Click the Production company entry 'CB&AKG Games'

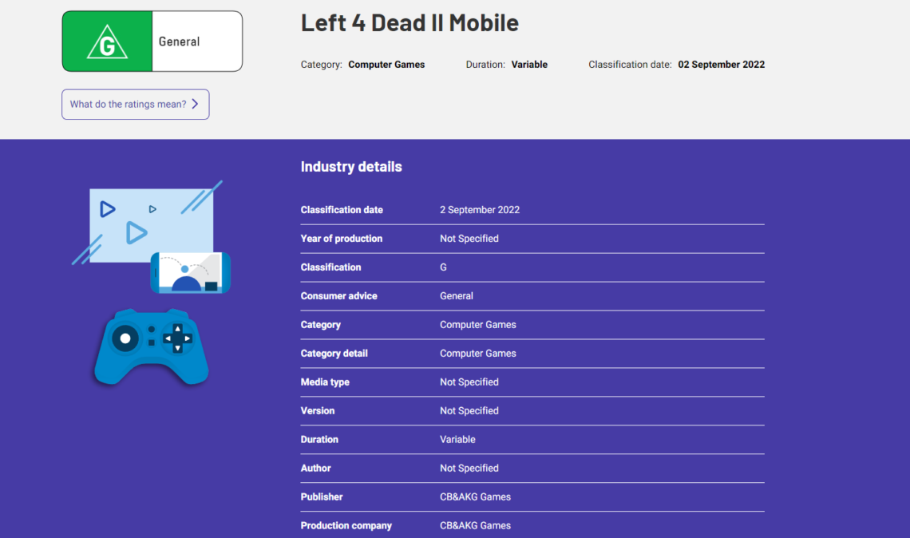pyautogui.click(x=475, y=525)
